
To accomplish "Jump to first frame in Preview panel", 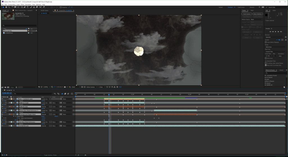I will [x=270, y=31].
